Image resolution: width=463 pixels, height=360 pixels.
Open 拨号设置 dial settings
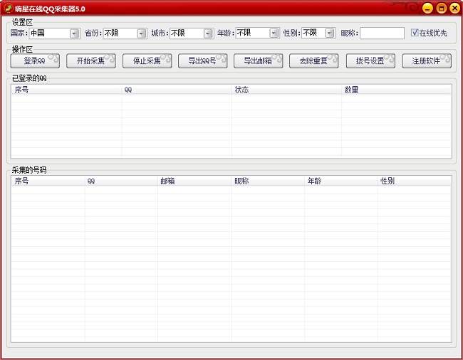pos(370,61)
